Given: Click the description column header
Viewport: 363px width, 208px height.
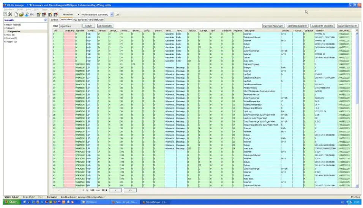Looking at the screenshot, I should tap(262, 30).
